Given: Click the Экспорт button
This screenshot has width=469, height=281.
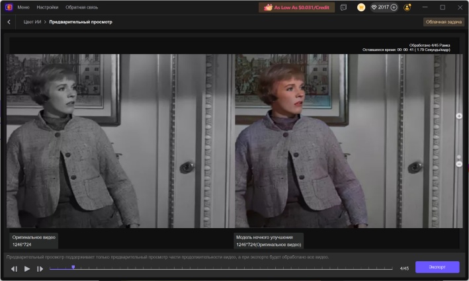Looking at the screenshot, I should [437, 267].
